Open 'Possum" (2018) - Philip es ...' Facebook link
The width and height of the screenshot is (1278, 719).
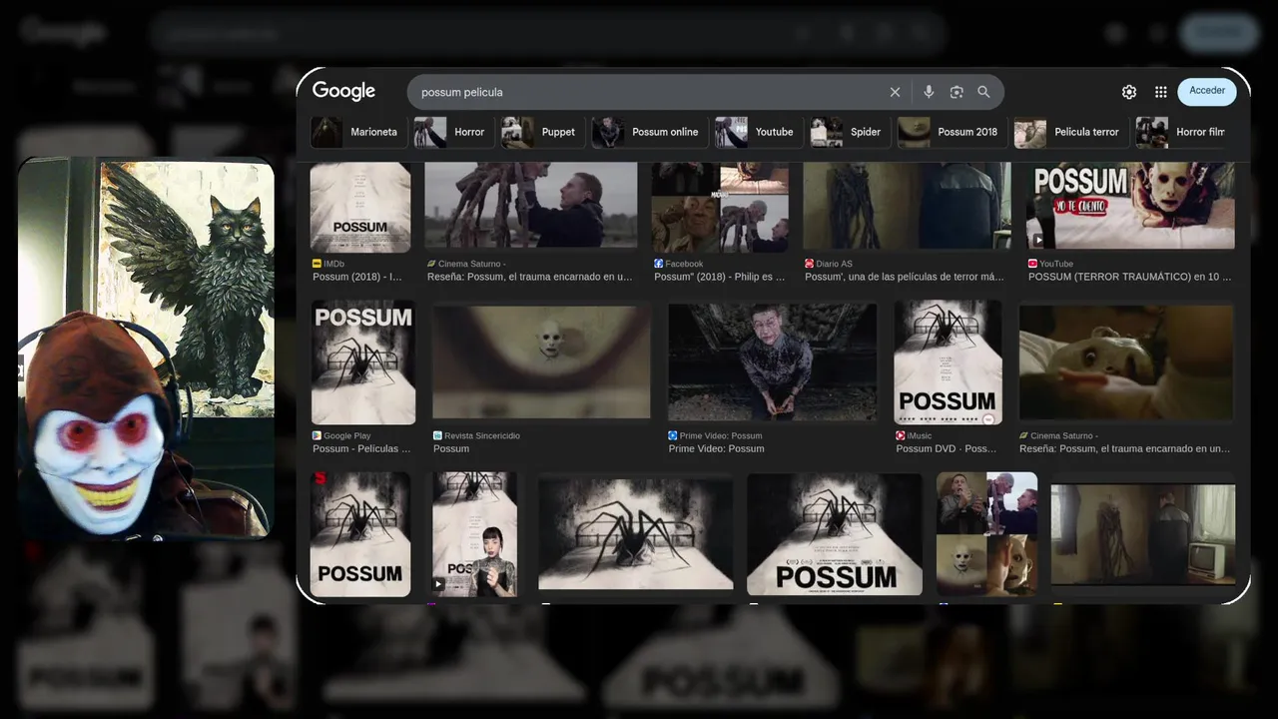[x=720, y=277]
